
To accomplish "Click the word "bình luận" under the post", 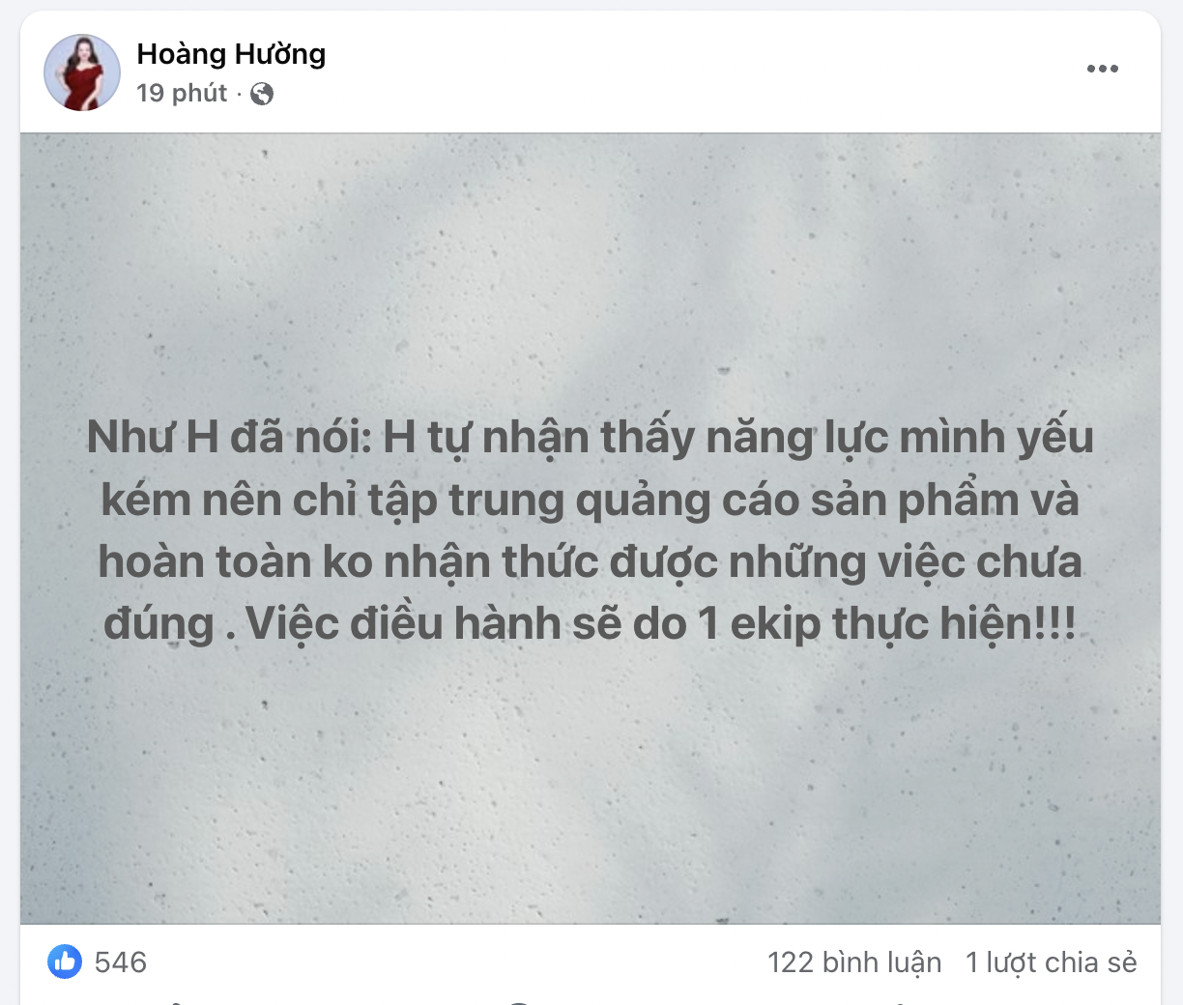I will pyautogui.click(x=881, y=962).
